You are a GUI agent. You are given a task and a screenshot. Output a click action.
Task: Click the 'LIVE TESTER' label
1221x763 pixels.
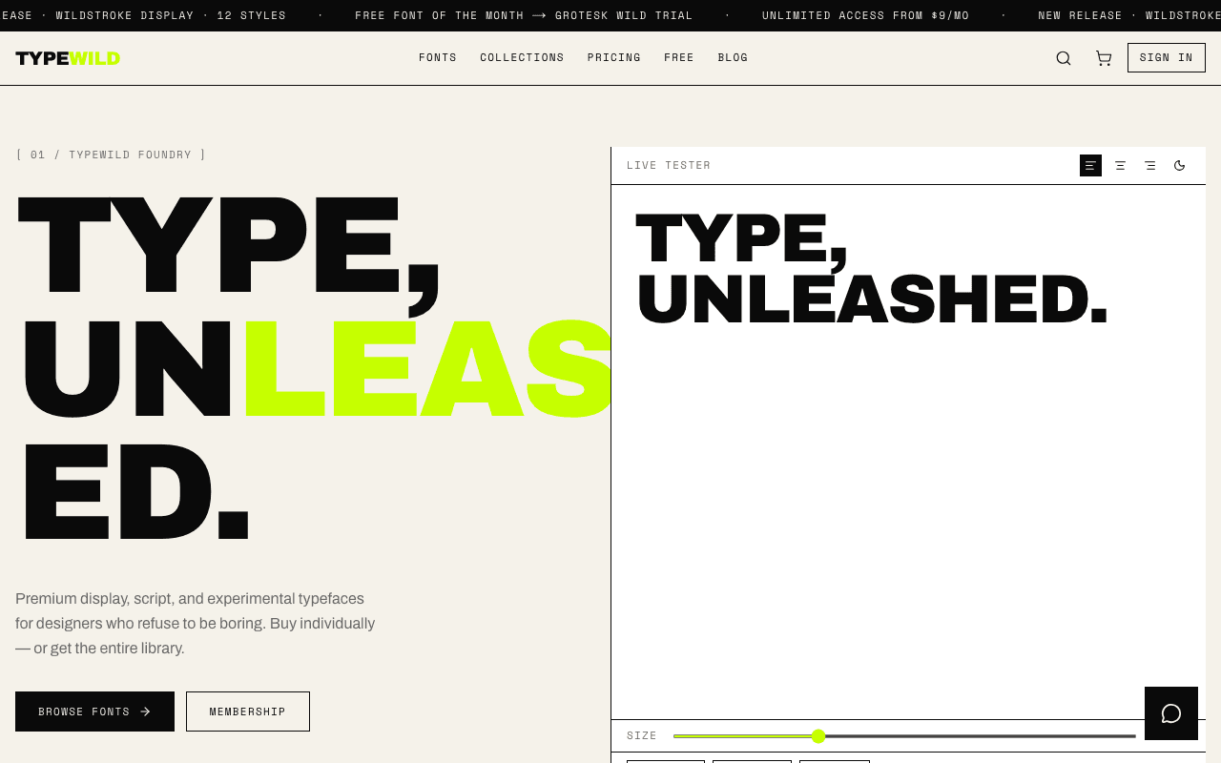coord(669,165)
